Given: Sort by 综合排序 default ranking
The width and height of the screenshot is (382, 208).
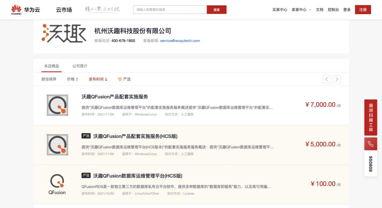Looking at the screenshot, I should coord(49,79).
